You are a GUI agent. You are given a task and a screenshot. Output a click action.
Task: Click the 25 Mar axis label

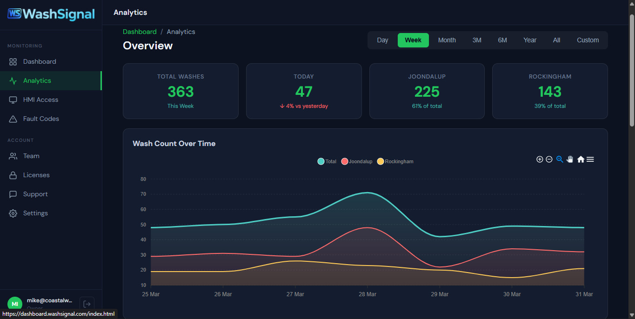[151, 294]
